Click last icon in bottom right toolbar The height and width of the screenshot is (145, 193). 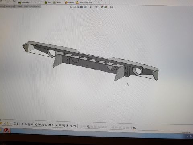coord(135,128)
